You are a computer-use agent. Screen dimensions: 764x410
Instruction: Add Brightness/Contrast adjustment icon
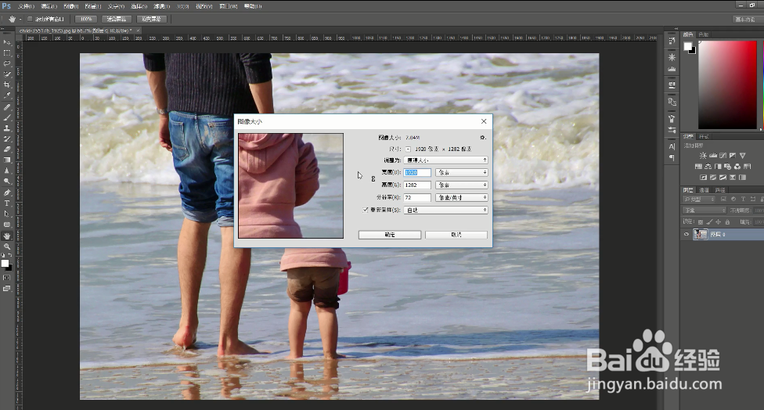pos(703,156)
